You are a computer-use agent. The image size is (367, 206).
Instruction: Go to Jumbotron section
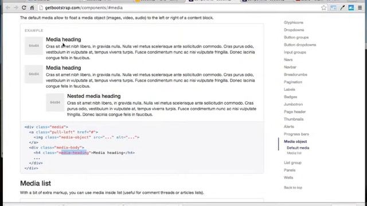[x=293, y=104]
